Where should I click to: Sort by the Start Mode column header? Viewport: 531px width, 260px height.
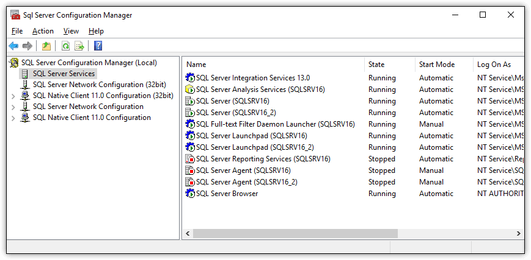444,65
